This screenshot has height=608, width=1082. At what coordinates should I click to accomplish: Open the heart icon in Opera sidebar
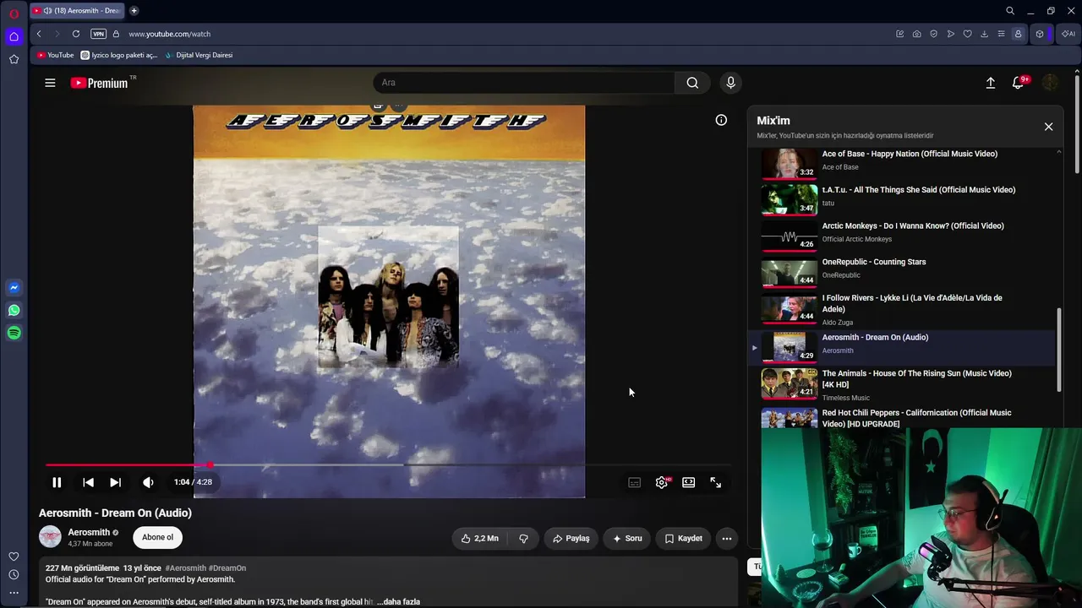point(14,556)
